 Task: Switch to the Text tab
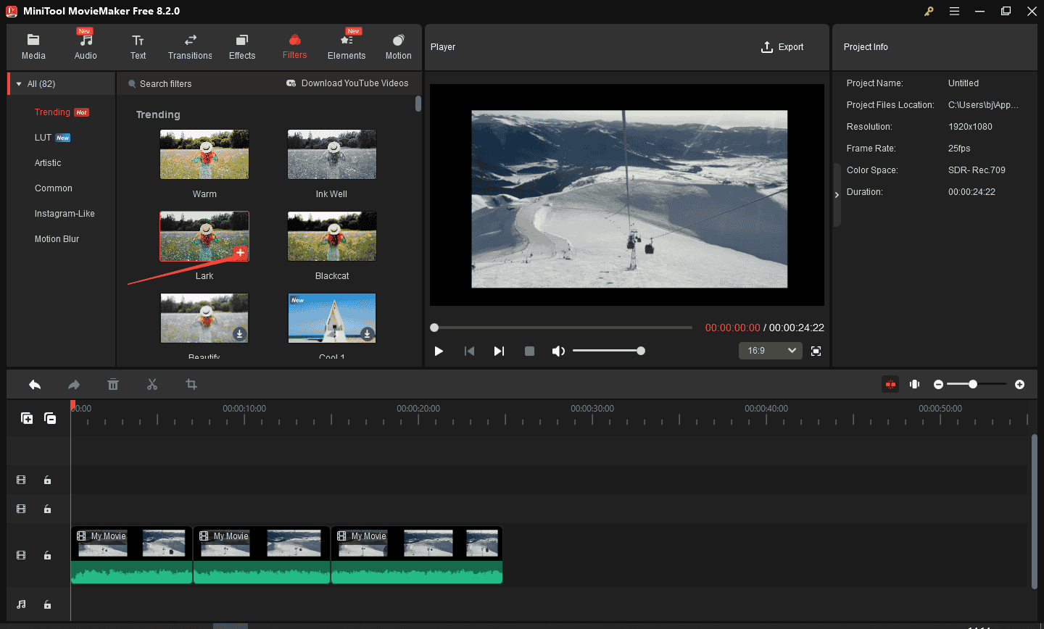(x=138, y=47)
